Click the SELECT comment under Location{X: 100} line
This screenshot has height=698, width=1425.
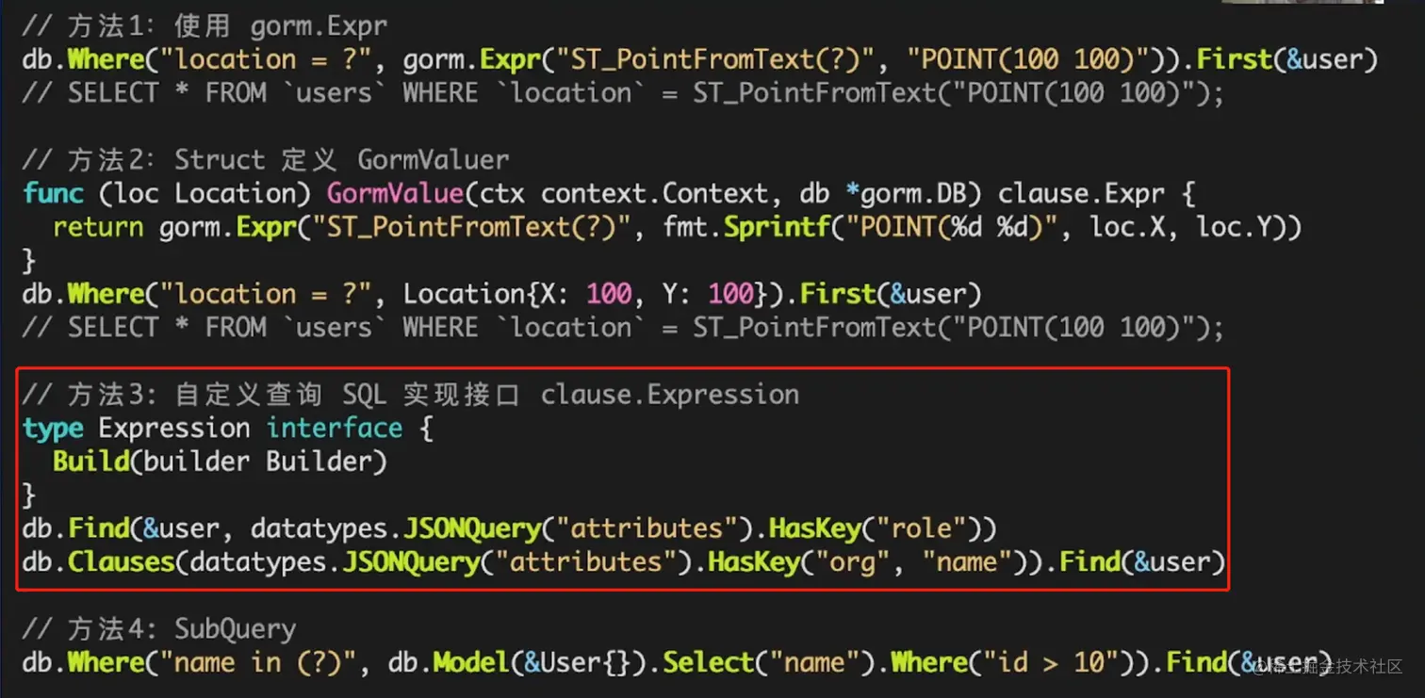coord(623,328)
